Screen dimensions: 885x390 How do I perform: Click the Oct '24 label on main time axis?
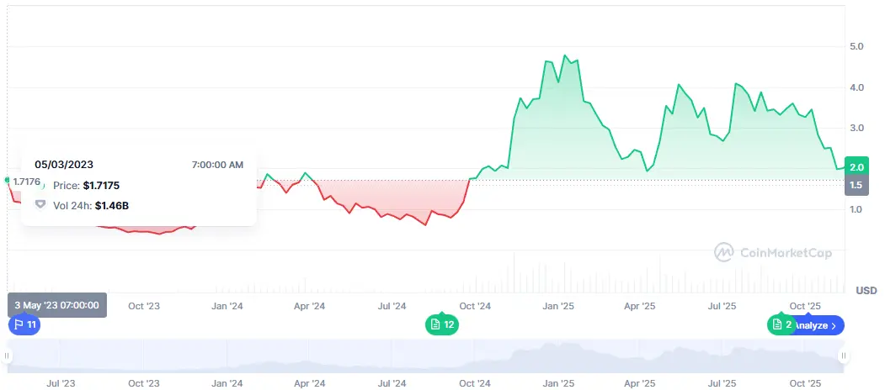475,306
